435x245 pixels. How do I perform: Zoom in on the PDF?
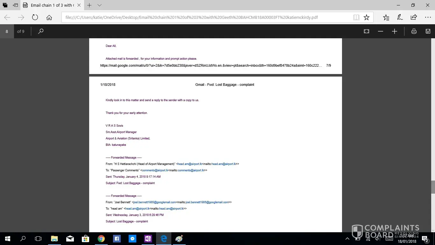click(395, 31)
